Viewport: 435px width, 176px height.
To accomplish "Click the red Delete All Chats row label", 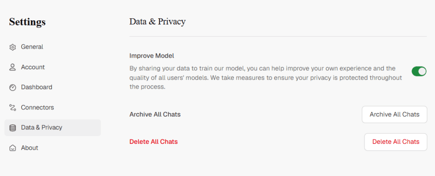I will (153, 142).
